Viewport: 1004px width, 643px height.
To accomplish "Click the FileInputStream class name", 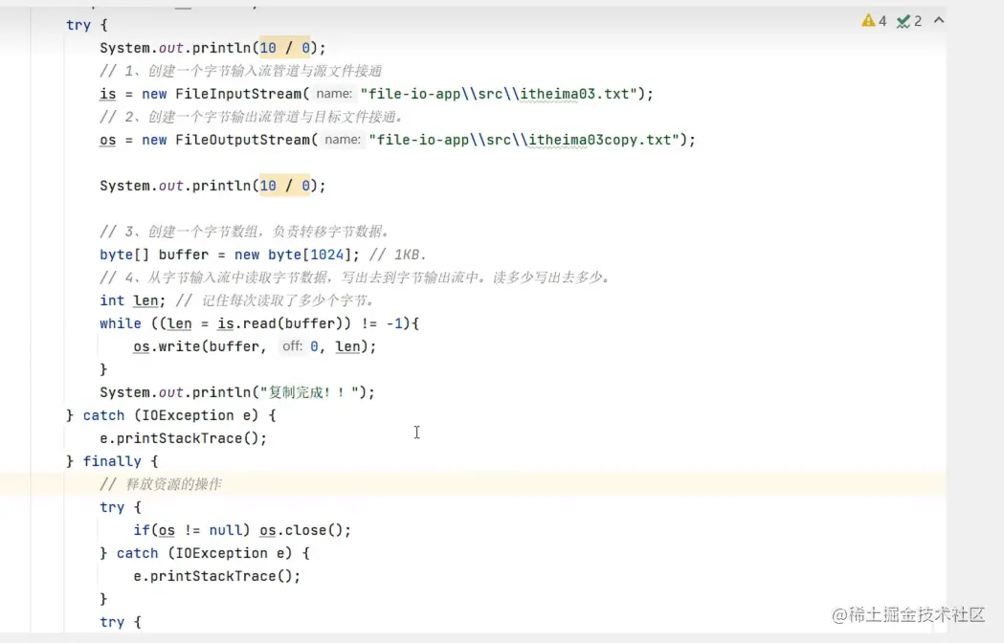I will click(238, 94).
